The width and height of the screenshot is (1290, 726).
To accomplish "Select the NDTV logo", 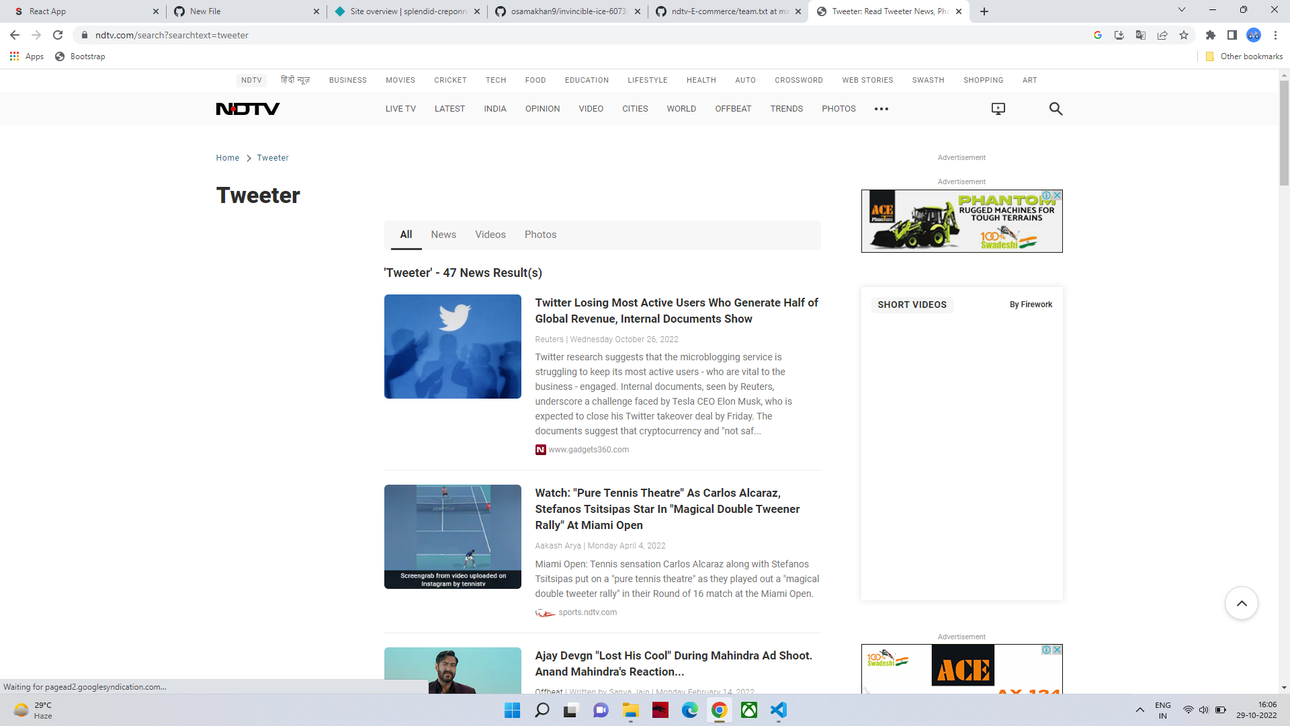I will tap(247, 108).
